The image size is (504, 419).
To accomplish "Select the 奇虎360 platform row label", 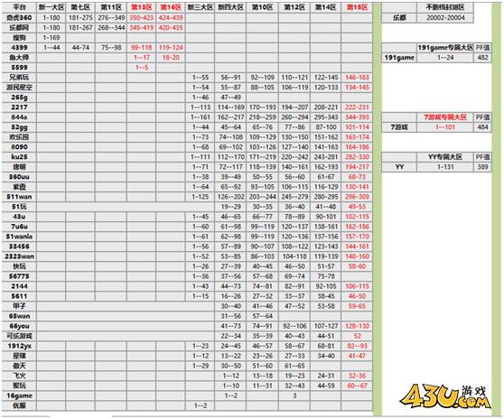I will 19,18.
